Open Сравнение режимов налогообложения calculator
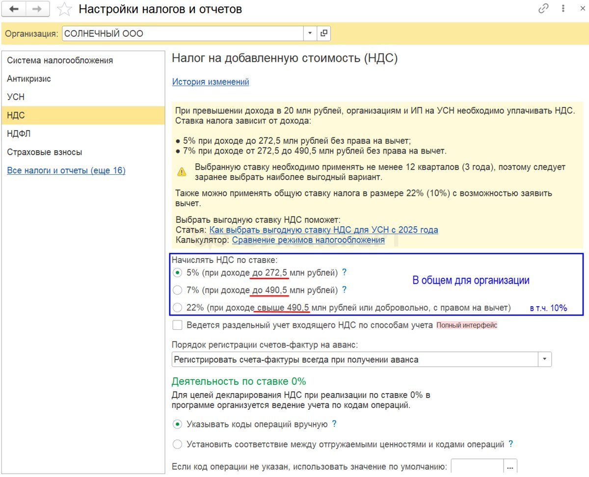Image resolution: width=589 pixels, height=477 pixels. pos(308,240)
